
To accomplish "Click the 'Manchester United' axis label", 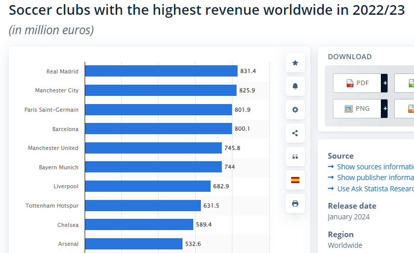I will [x=53, y=148].
